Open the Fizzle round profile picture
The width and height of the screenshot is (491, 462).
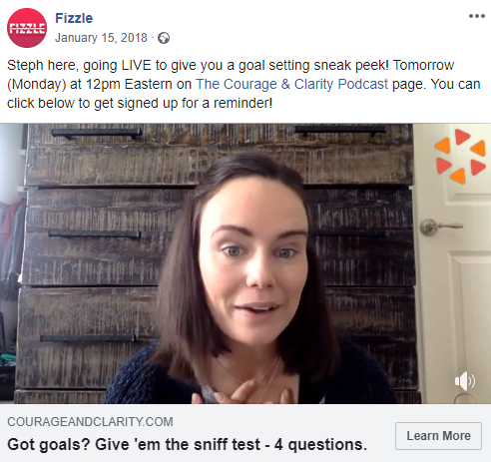27,28
